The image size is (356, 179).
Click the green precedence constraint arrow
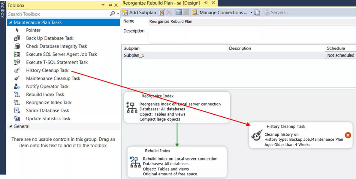(x=177, y=135)
